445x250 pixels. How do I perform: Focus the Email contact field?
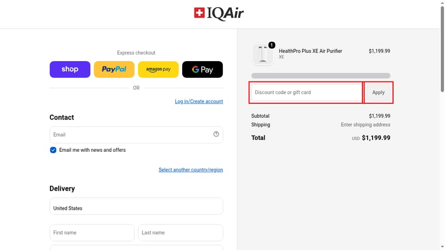coord(136,135)
